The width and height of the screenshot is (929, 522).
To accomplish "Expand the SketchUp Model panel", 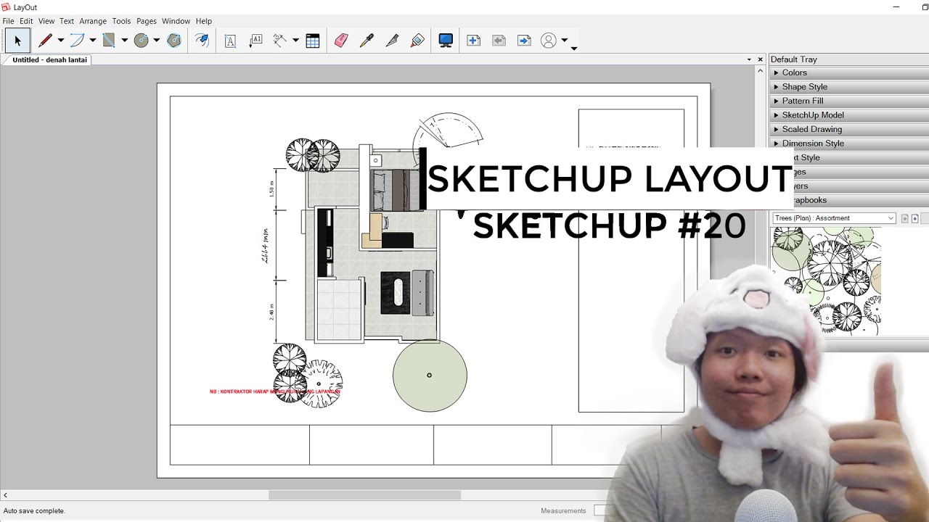I will tap(849, 115).
